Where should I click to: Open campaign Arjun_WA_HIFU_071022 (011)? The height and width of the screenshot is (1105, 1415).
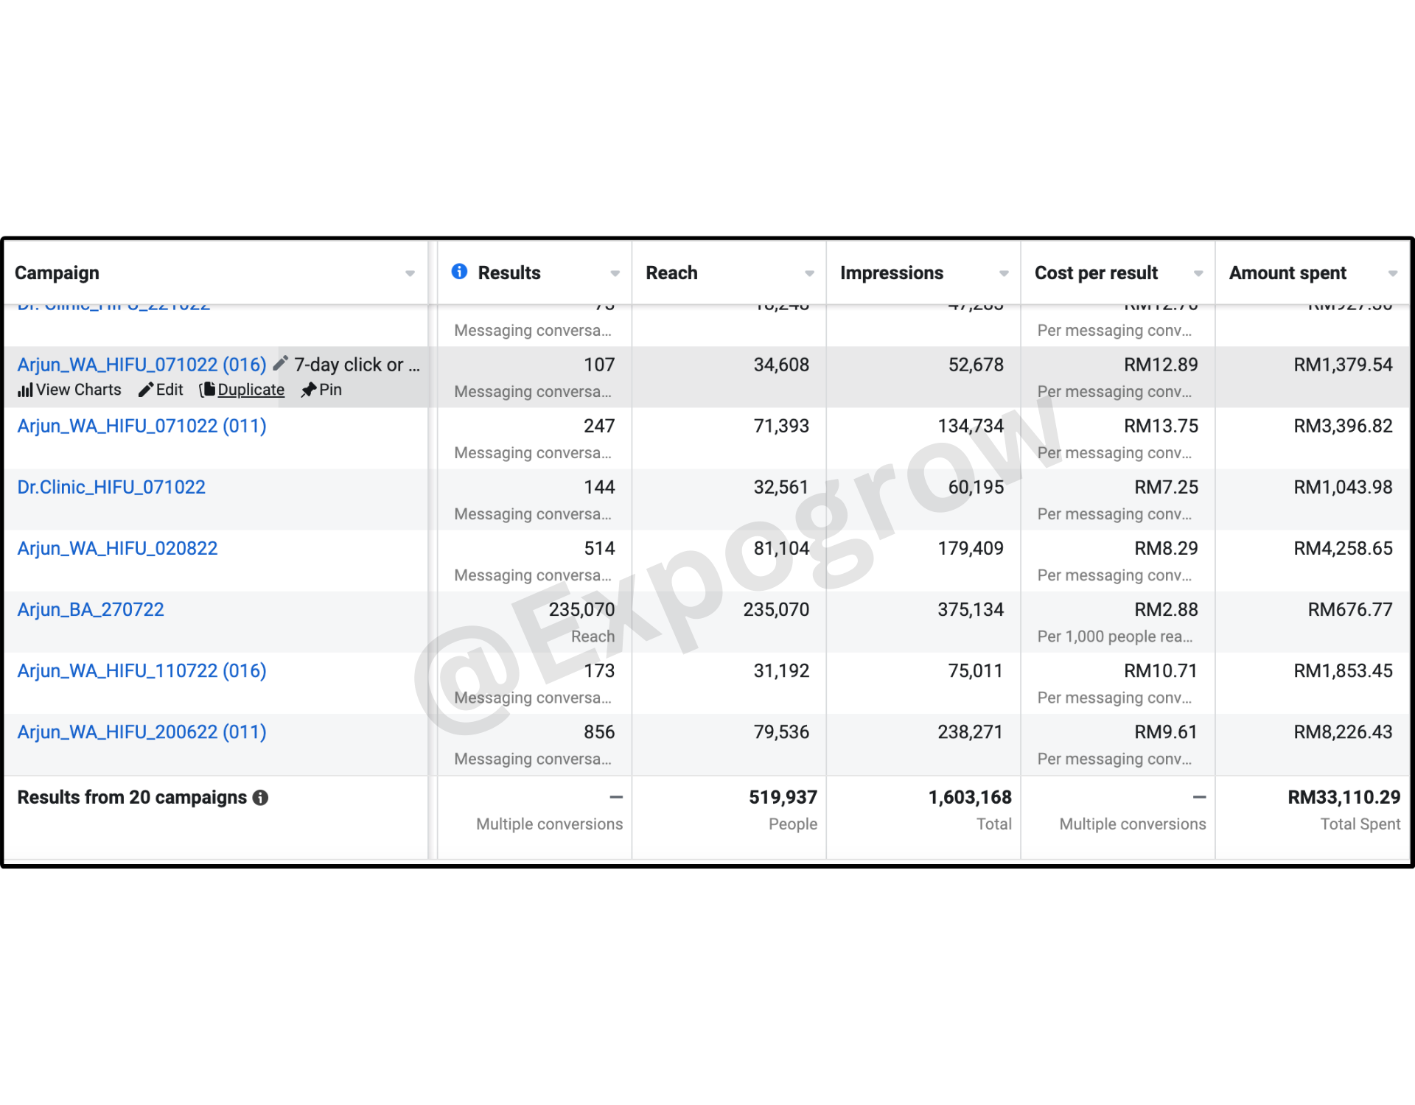141,426
